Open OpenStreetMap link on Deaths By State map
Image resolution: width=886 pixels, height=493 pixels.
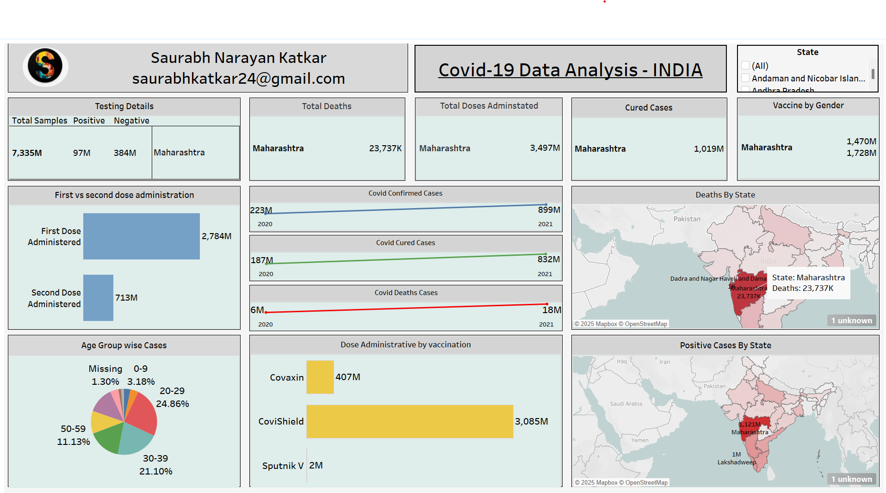coord(646,324)
